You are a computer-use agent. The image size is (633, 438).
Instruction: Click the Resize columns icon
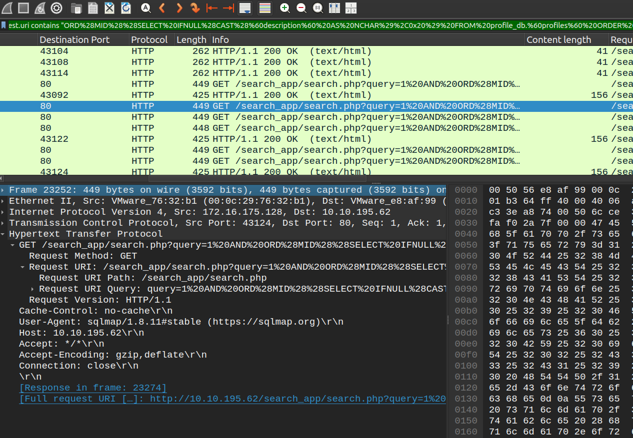click(334, 7)
